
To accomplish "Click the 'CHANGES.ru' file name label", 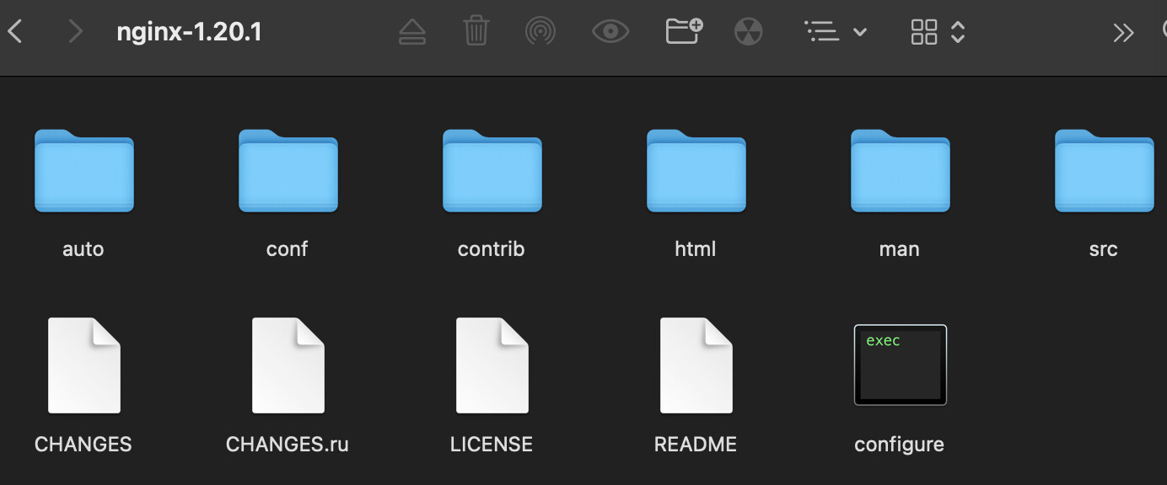I will (288, 445).
